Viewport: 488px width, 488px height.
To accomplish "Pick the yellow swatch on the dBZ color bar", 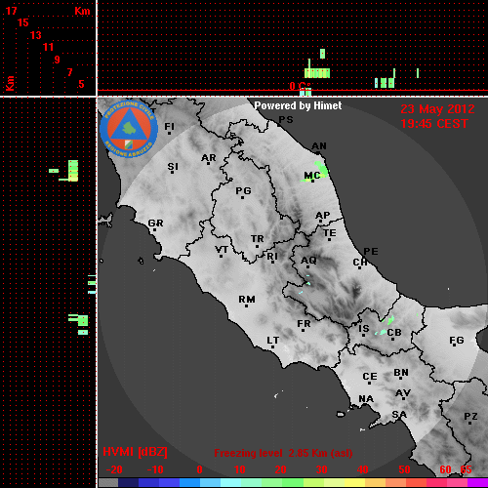I will (354, 482).
